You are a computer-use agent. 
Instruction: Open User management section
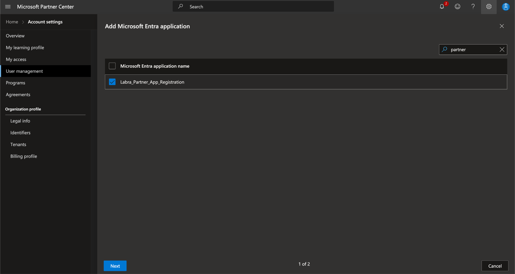coord(46,71)
